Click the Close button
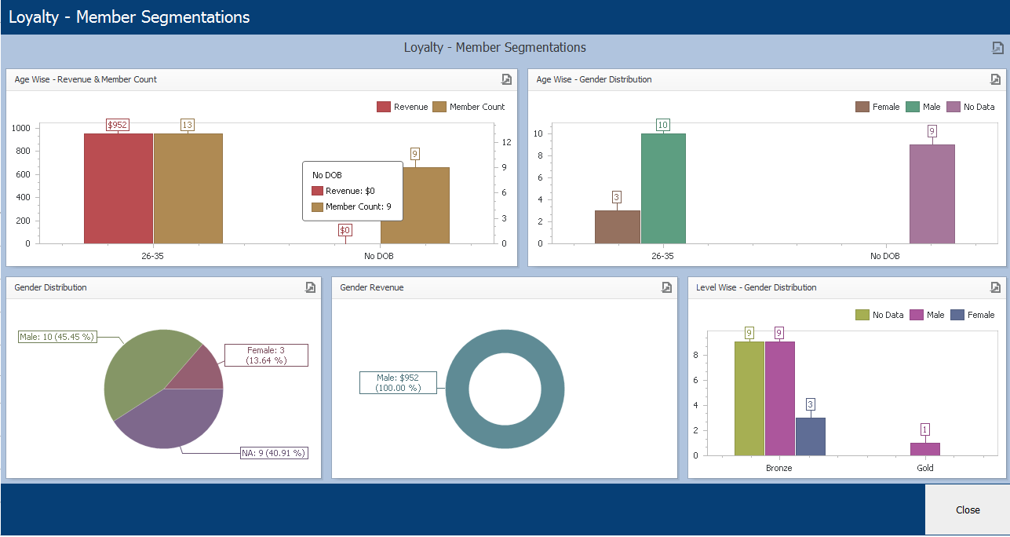Screen dimensions: 1010x537 point(968,510)
